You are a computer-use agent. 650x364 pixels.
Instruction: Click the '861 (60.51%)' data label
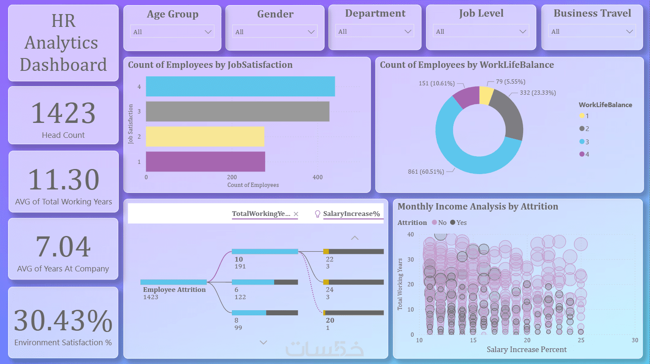click(426, 172)
